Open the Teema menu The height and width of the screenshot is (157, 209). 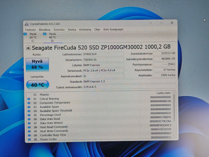coord(72,29)
